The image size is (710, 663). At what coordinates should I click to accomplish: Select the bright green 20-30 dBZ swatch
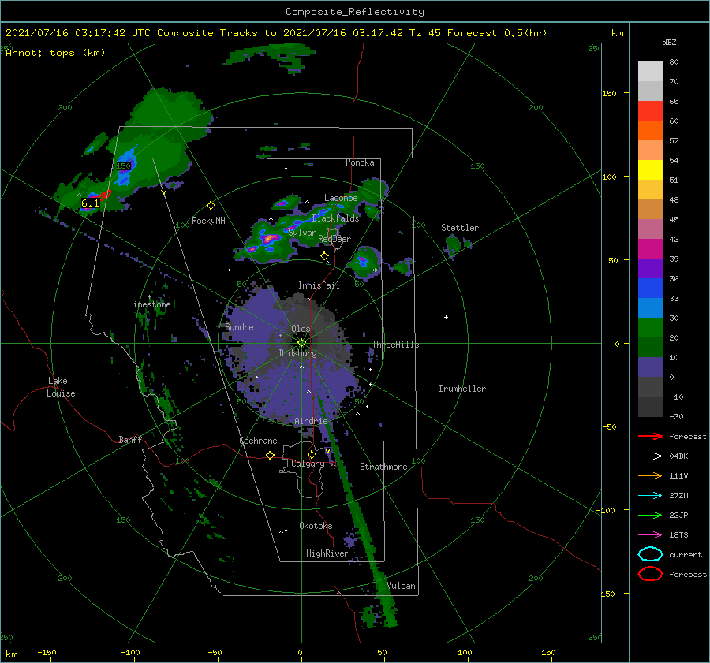coord(650,328)
